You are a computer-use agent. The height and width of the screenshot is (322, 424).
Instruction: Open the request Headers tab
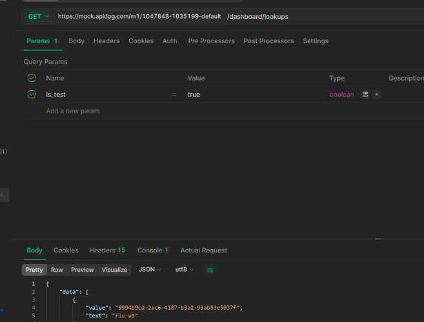[x=106, y=41]
